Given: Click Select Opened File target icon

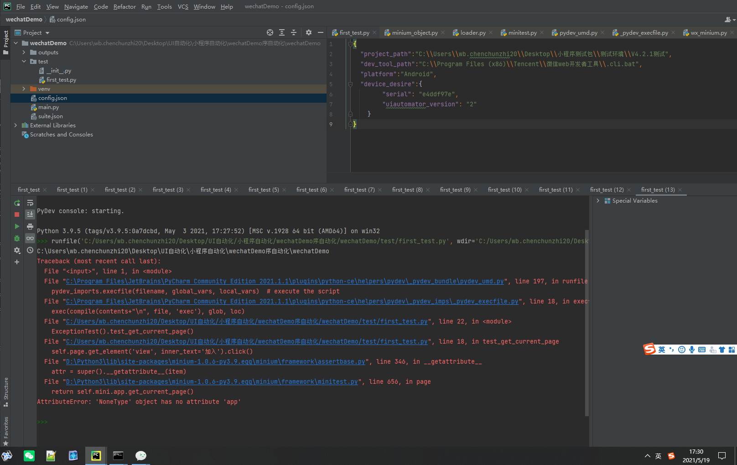Looking at the screenshot, I should [270, 32].
